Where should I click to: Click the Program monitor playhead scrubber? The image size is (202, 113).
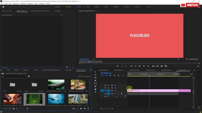click(89, 62)
